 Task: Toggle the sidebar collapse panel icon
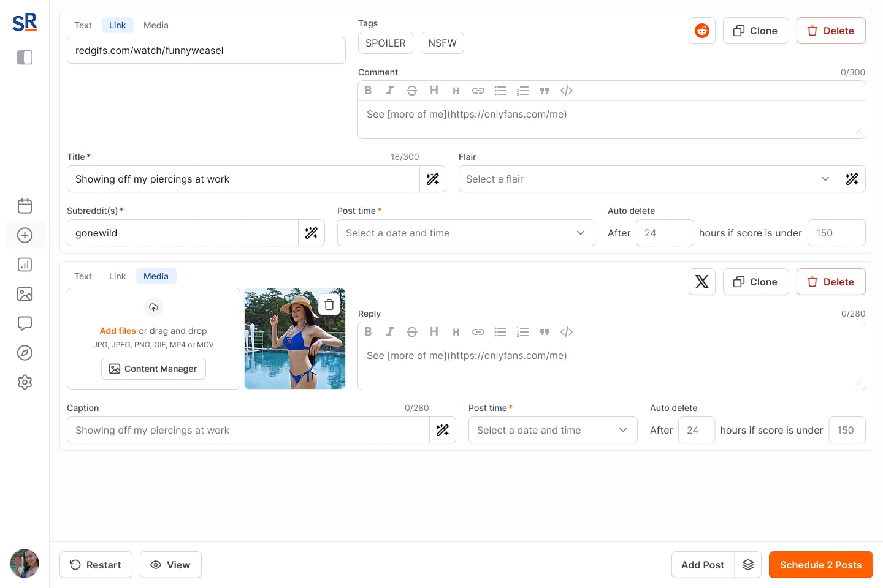click(x=25, y=58)
